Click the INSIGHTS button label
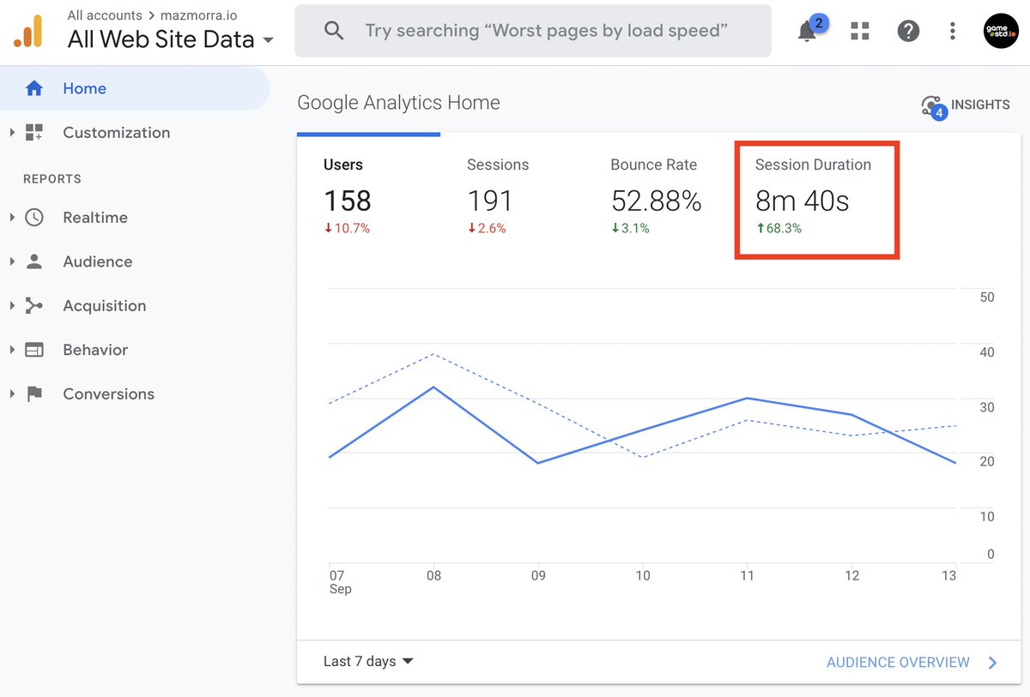Image resolution: width=1030 pixels, height=697 pixels. click(980, 105)
